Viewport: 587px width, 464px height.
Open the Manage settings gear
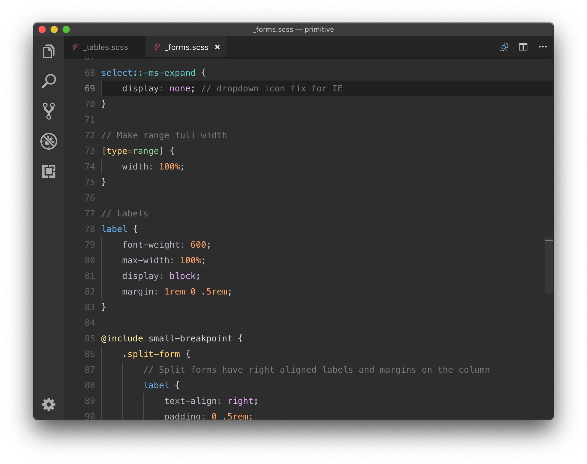[x=48, y=404]
